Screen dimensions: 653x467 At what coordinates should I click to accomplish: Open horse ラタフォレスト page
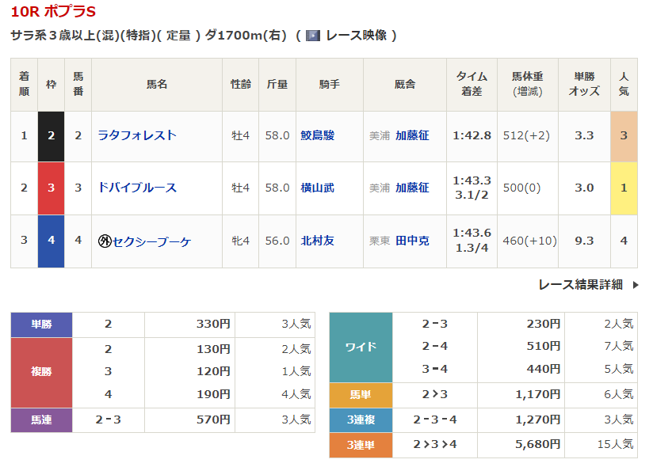point(136,135)
